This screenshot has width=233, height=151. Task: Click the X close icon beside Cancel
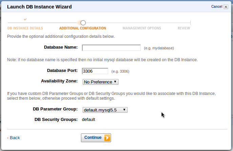tap(226, 7)
